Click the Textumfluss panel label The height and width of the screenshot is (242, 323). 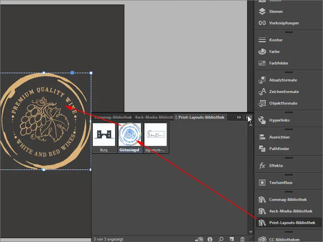tap(281, 183)
